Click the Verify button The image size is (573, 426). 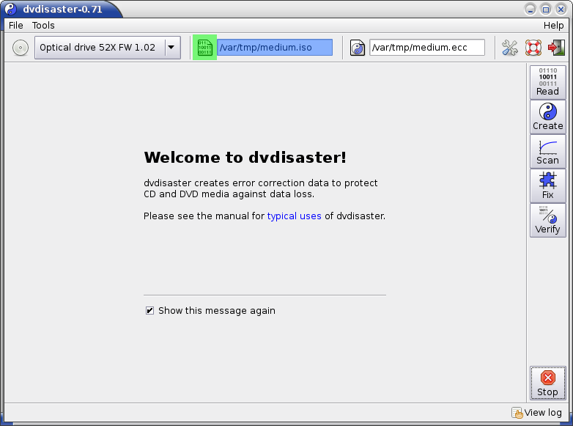pyautogui.click(x=548, y=221)
